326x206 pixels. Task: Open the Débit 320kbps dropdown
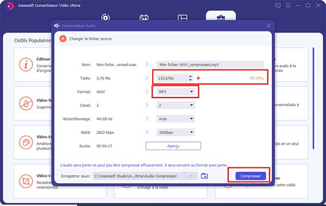click(x=175, y=132)
